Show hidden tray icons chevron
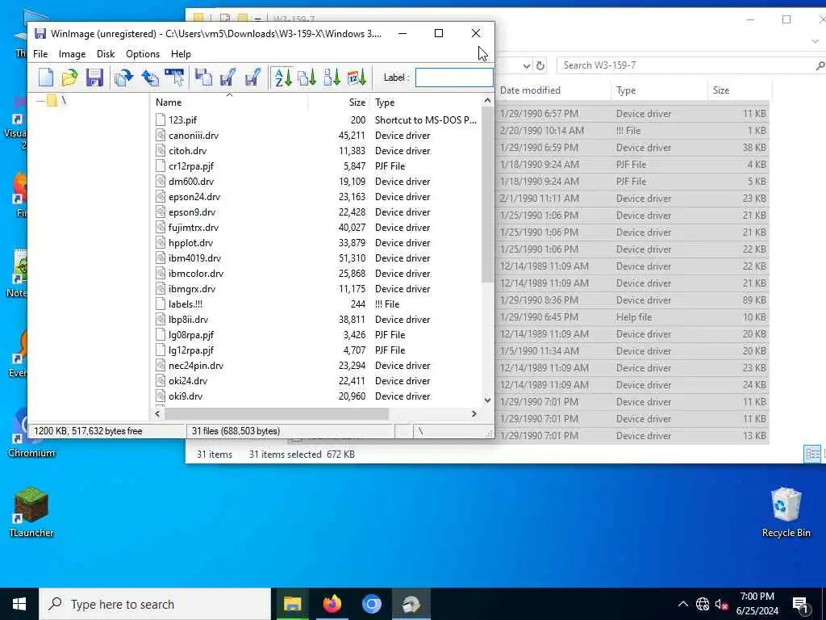 click(682, 604)
